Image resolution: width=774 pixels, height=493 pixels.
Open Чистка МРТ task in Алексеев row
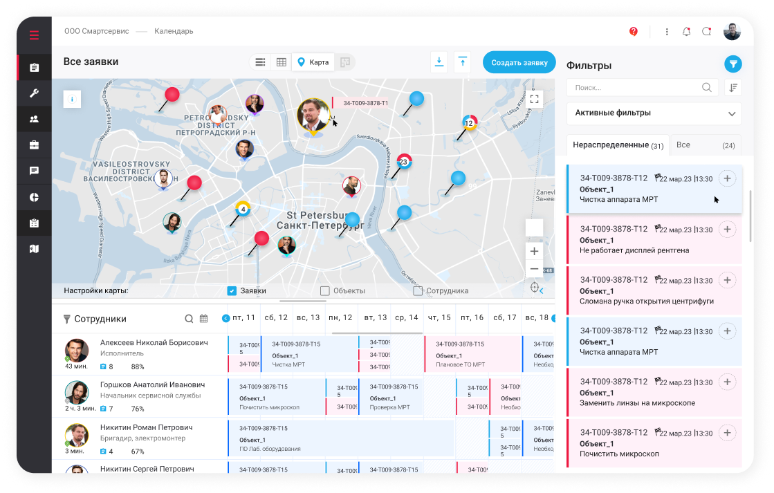coord(309,354)
